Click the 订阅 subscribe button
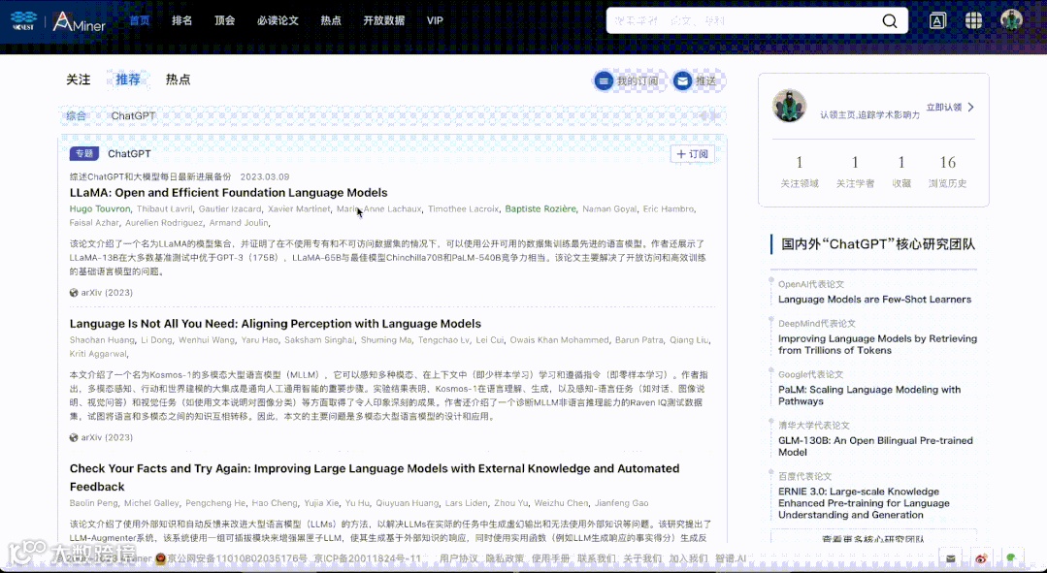This screenshot has width=1047, height=573. tap(693, 154)
